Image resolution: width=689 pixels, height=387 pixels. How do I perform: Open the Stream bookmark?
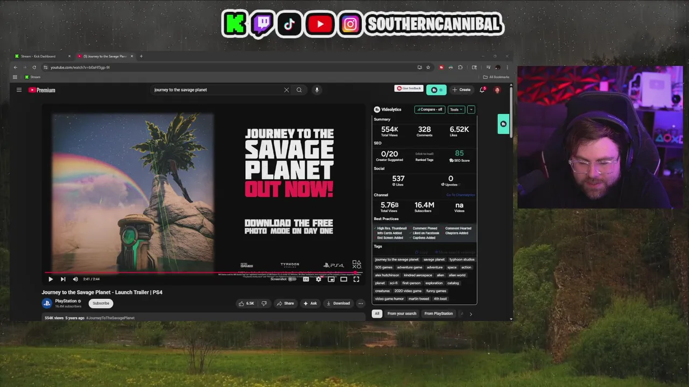(x=32, y=77)
